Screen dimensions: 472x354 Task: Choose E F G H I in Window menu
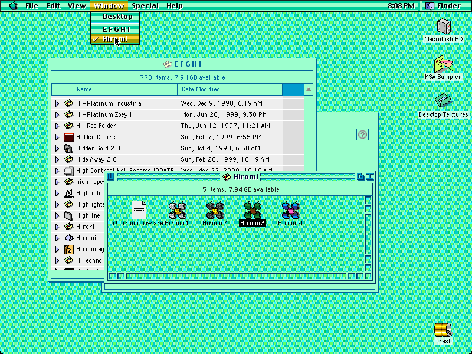[115, 29]
